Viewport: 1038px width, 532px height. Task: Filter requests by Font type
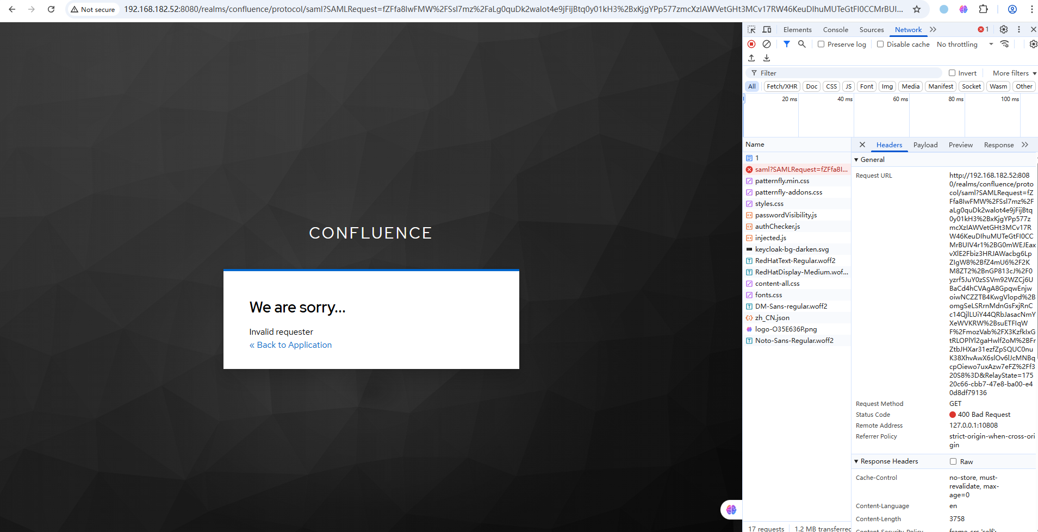(867, 86)
